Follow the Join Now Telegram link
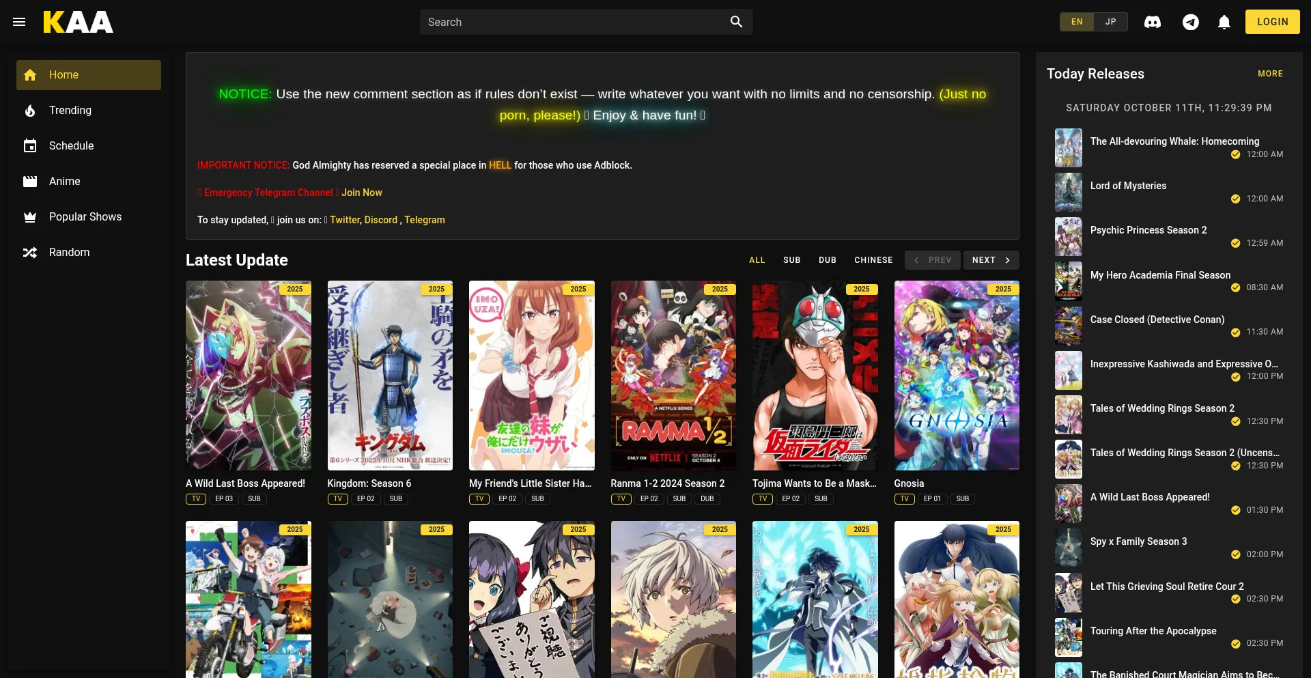Viewport: 1311px width, 678px height. click(361, 193)
